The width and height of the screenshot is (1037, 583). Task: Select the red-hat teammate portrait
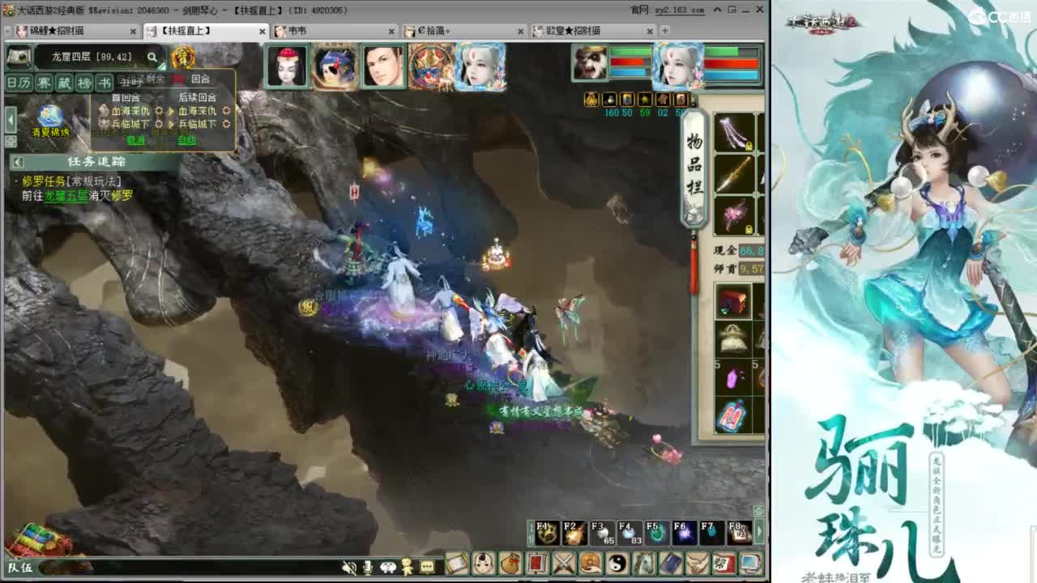[x=287, y=66]
